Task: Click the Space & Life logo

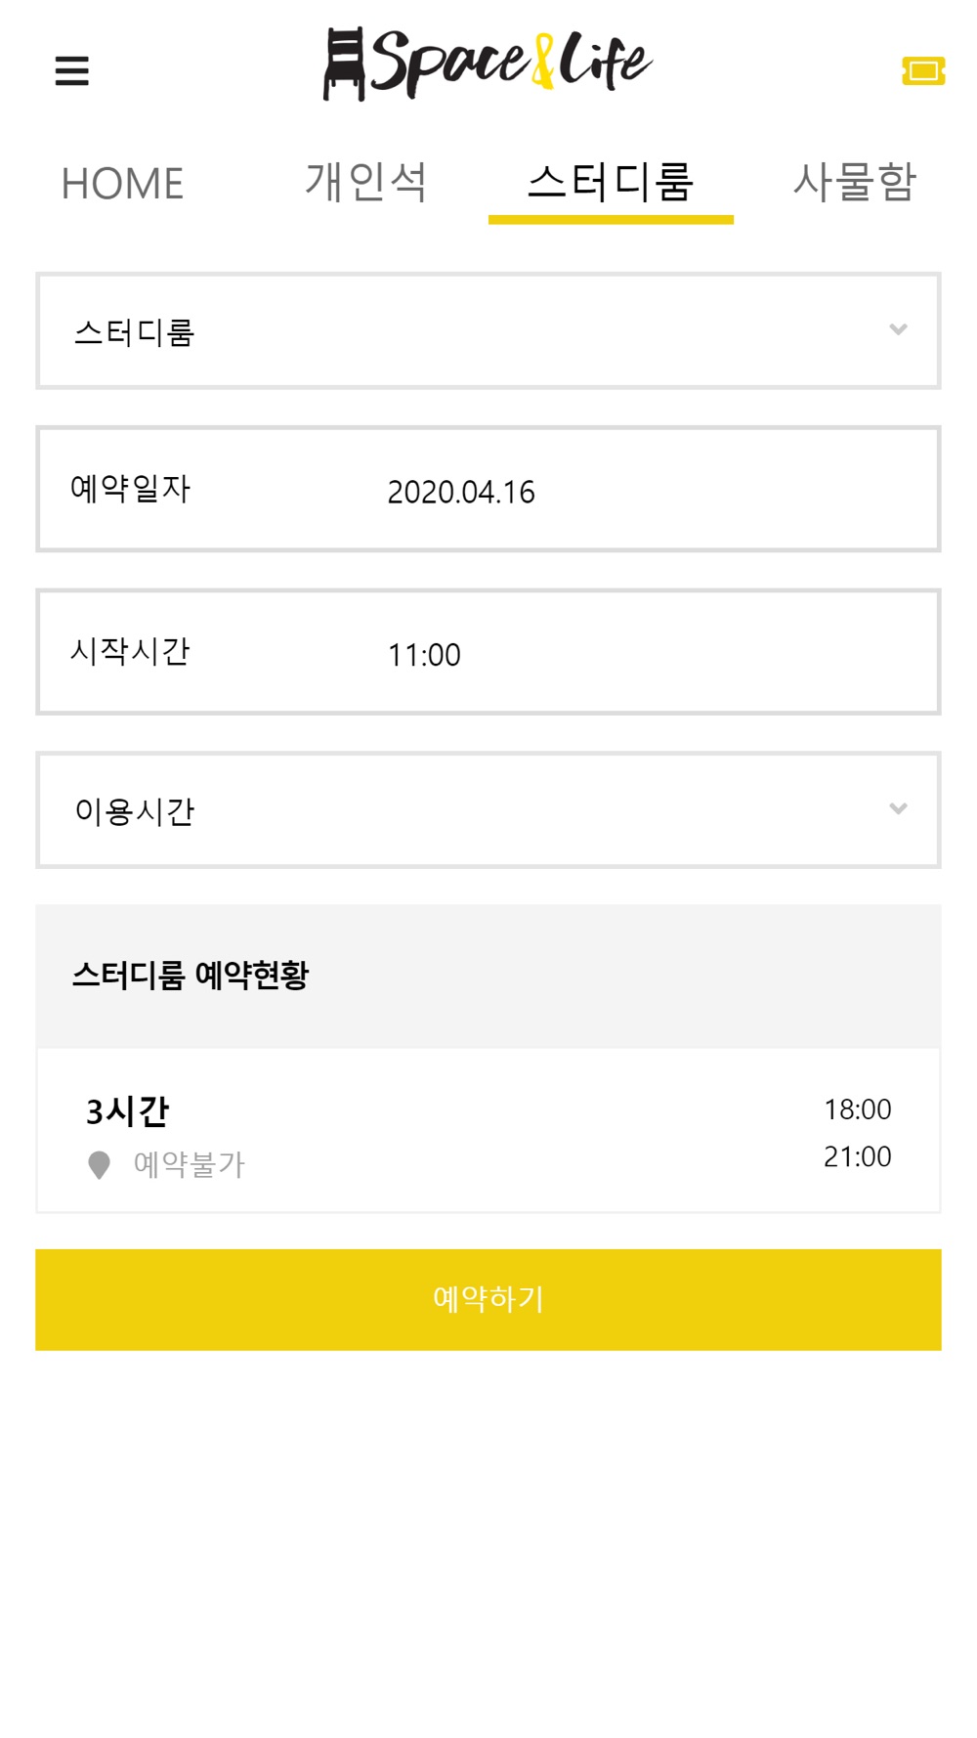Action: [488, 64]
